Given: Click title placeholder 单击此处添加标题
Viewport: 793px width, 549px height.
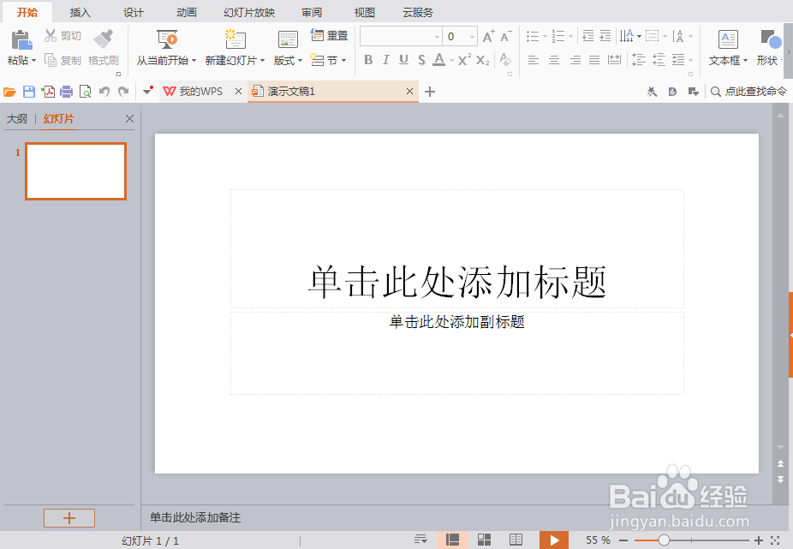Looking at the screenshot, I should coord(457,281).
